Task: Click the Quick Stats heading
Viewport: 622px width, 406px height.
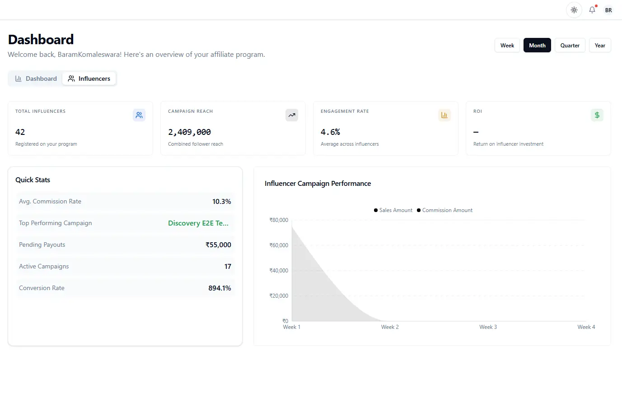Action: pyautogui.click(x=33, y=180)
